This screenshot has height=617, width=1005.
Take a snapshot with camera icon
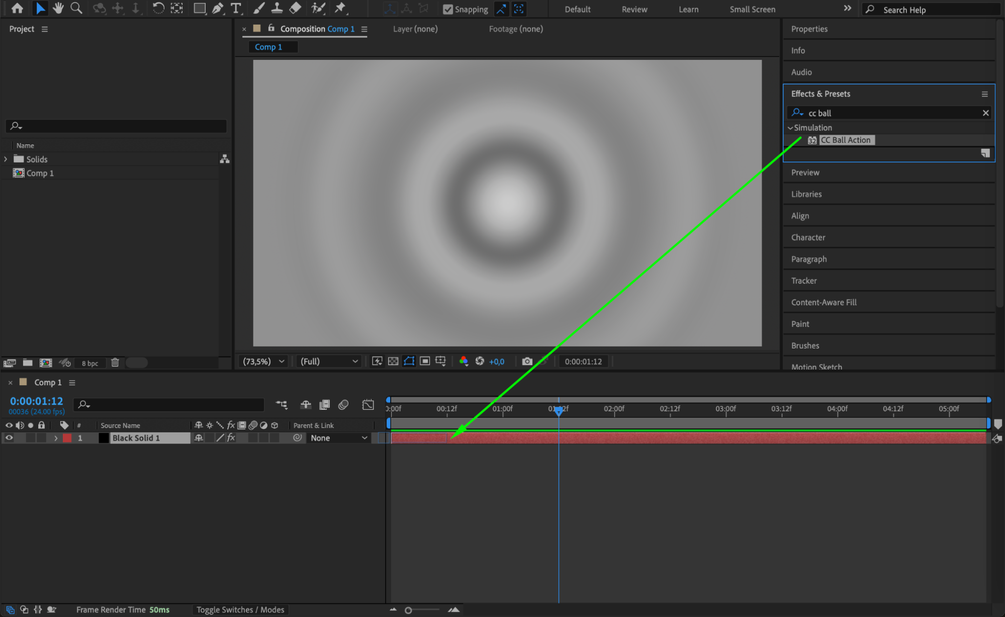pos(527,361)
